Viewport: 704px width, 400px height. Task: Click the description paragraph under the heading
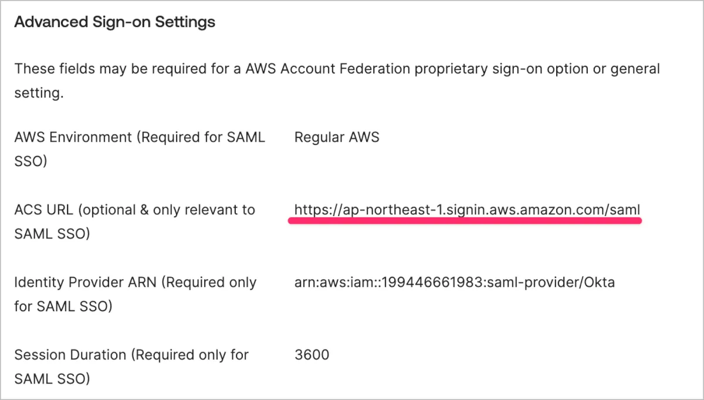click(x=337, y=80)
